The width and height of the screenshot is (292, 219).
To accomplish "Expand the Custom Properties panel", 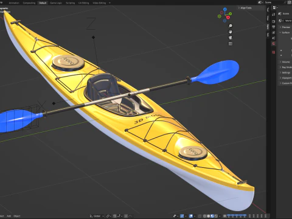I will click(x=285, y=83).
